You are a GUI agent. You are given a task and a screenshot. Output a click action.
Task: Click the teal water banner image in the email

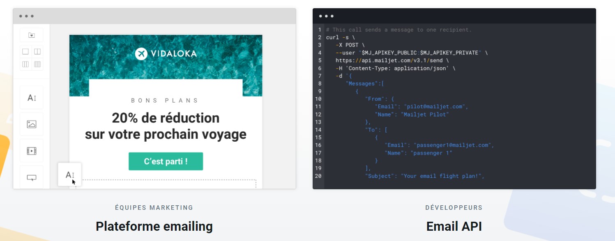(x=166, y=65)
